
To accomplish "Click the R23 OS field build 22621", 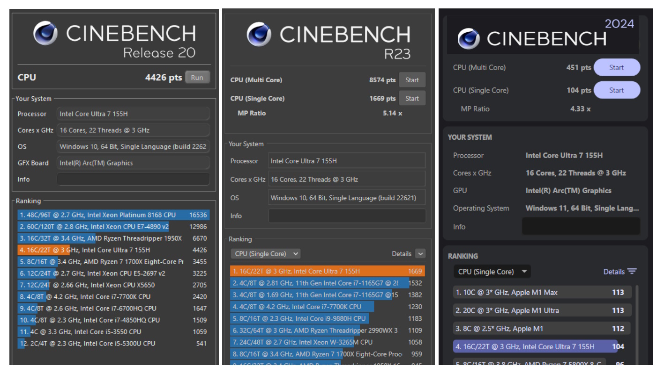I will 347,198.
